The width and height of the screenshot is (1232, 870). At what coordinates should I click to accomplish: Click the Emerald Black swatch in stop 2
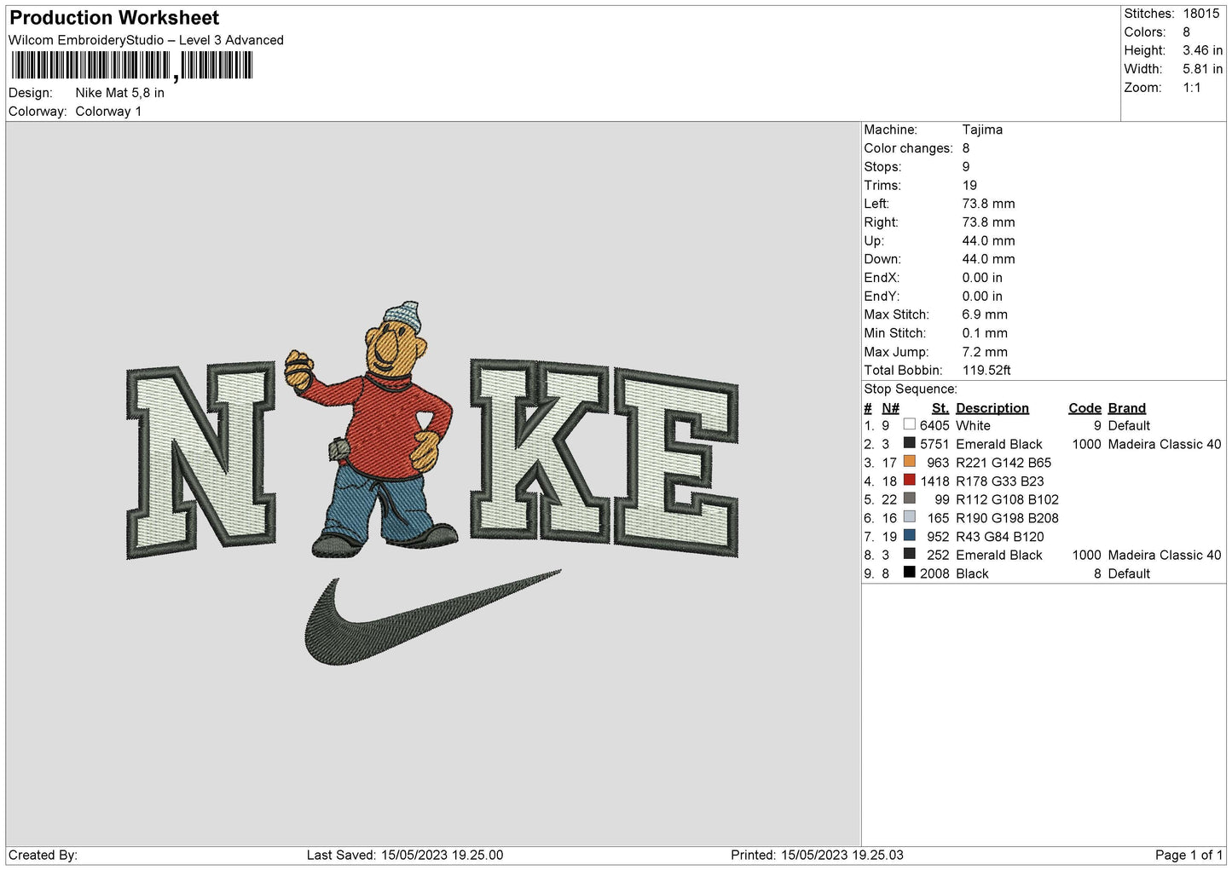(909, 443)
